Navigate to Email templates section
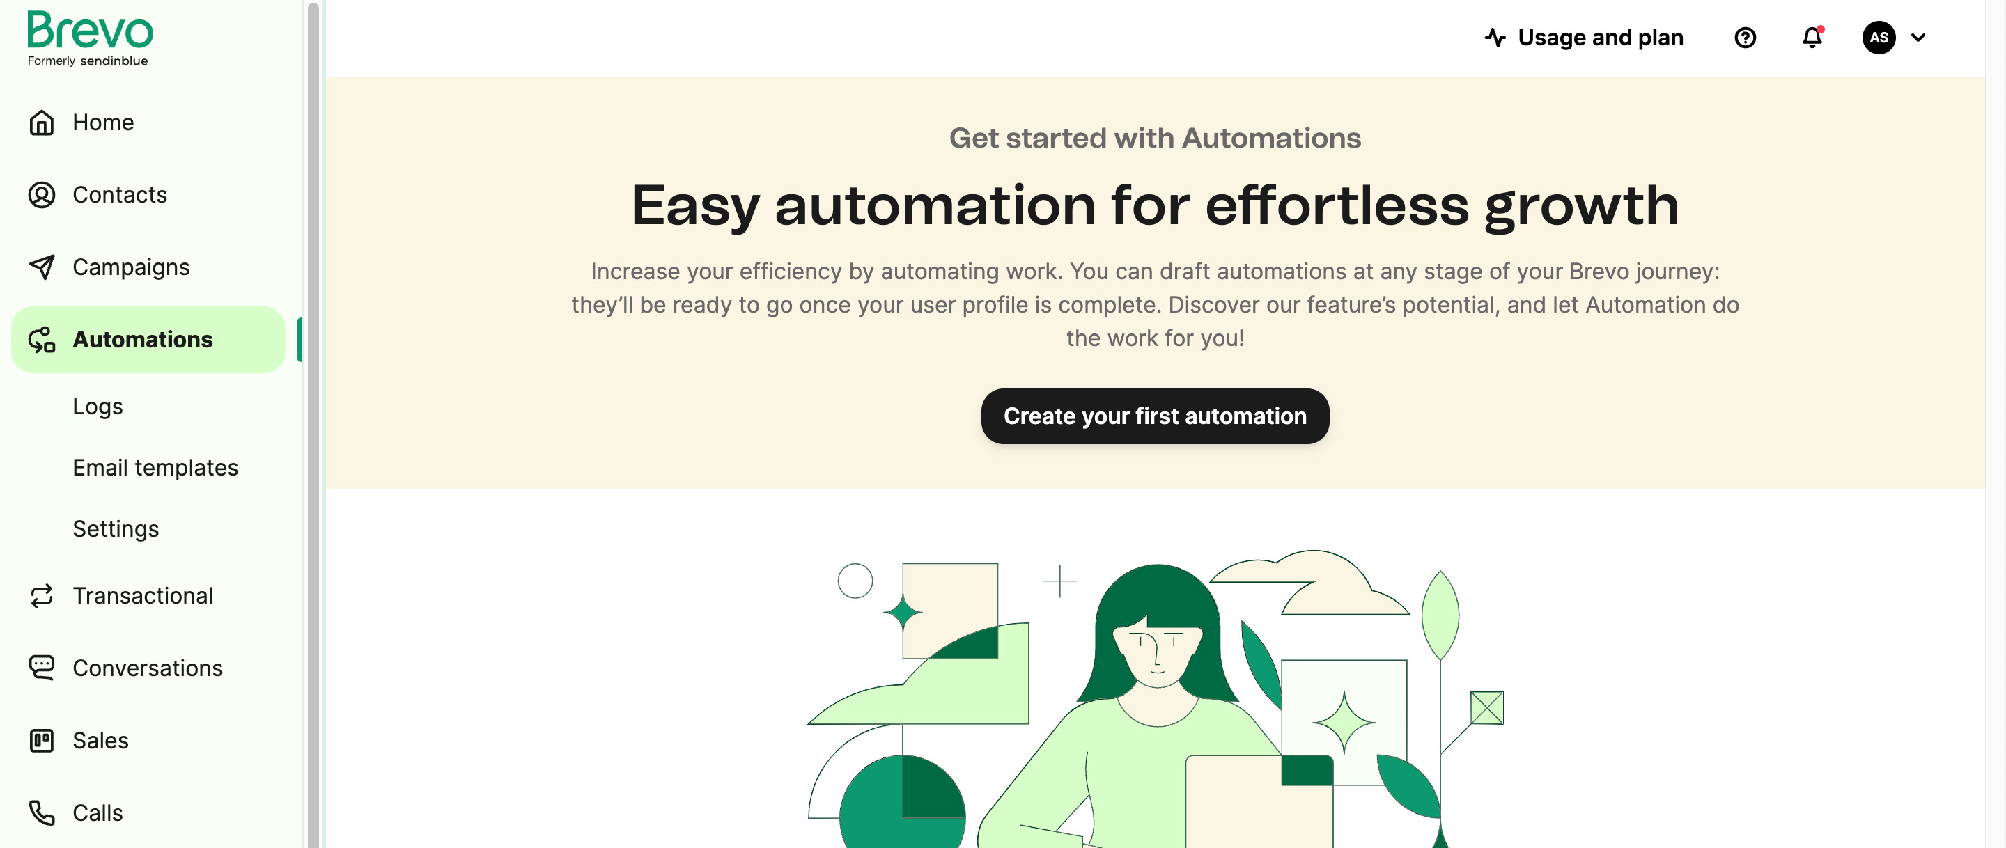The width and height of the screenshot is (2006, 848). (155, 467)
